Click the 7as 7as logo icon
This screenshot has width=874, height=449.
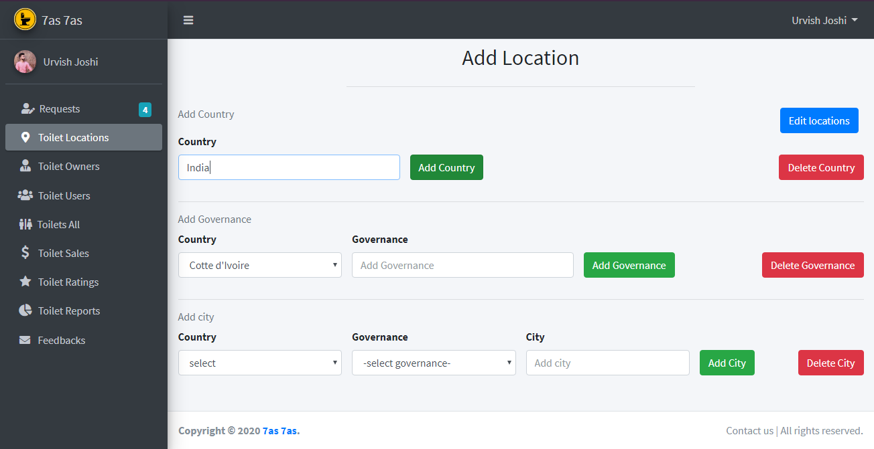coord(25,19)
